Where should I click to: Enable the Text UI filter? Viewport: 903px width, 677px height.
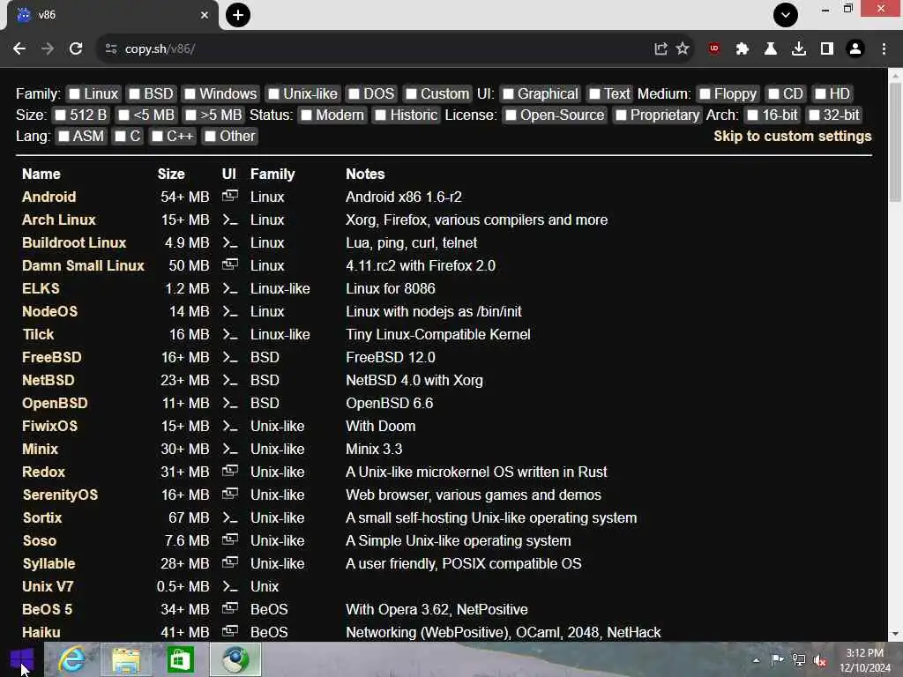tap(594, 93)
